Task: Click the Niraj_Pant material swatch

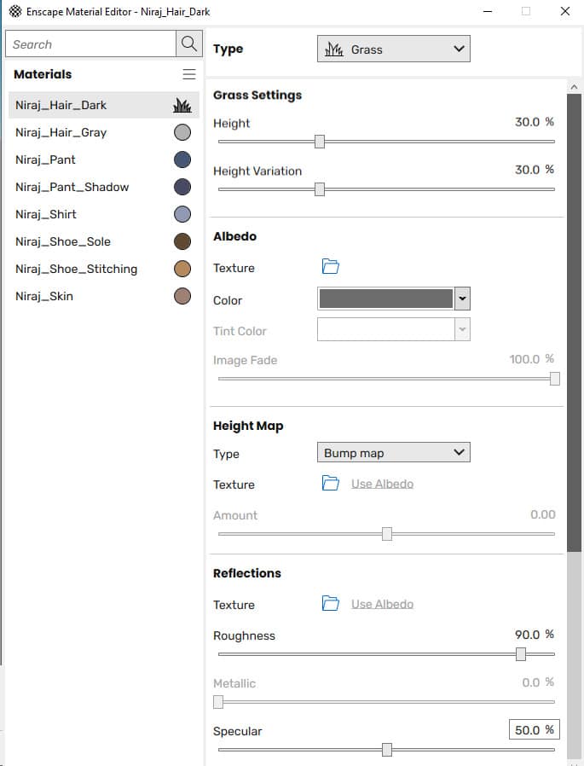Action: (182, 160)
